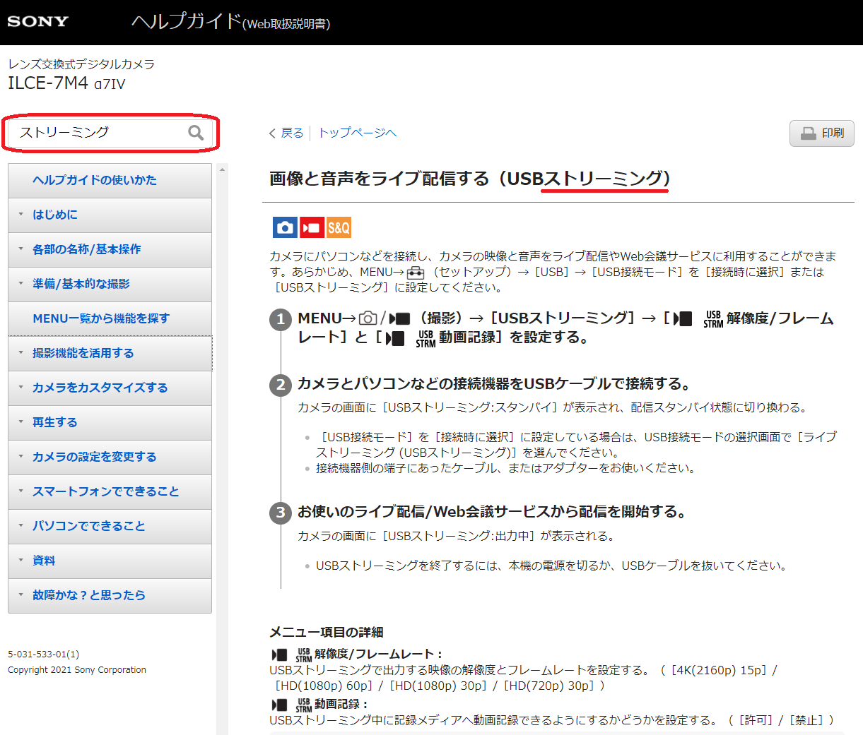Viewport: 863px width, 735px height.
Task: Expand the パソコンでできること section arrow
Action: click(x=20, y=525)
